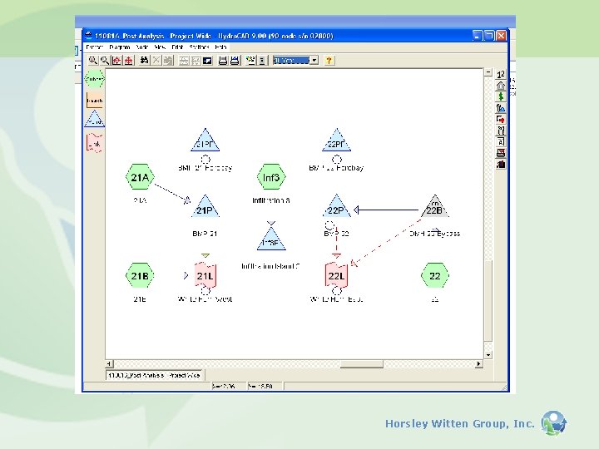Click the first red house toolbar icon
The image size is (599, 449).
click(x=116, y=61)
